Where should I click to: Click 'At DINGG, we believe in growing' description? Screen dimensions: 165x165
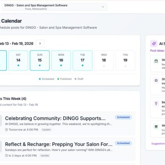(x=59, y=124)
